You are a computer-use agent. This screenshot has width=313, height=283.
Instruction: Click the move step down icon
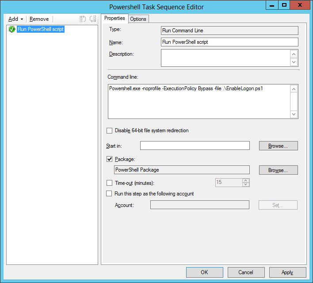(x=93, y=19)
